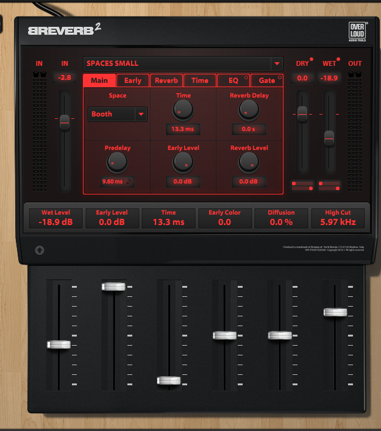Click the second hardware fader for Early Level
Image resolution: width=381 pixels, height=431 pixels.
click(x=113, y=287)
